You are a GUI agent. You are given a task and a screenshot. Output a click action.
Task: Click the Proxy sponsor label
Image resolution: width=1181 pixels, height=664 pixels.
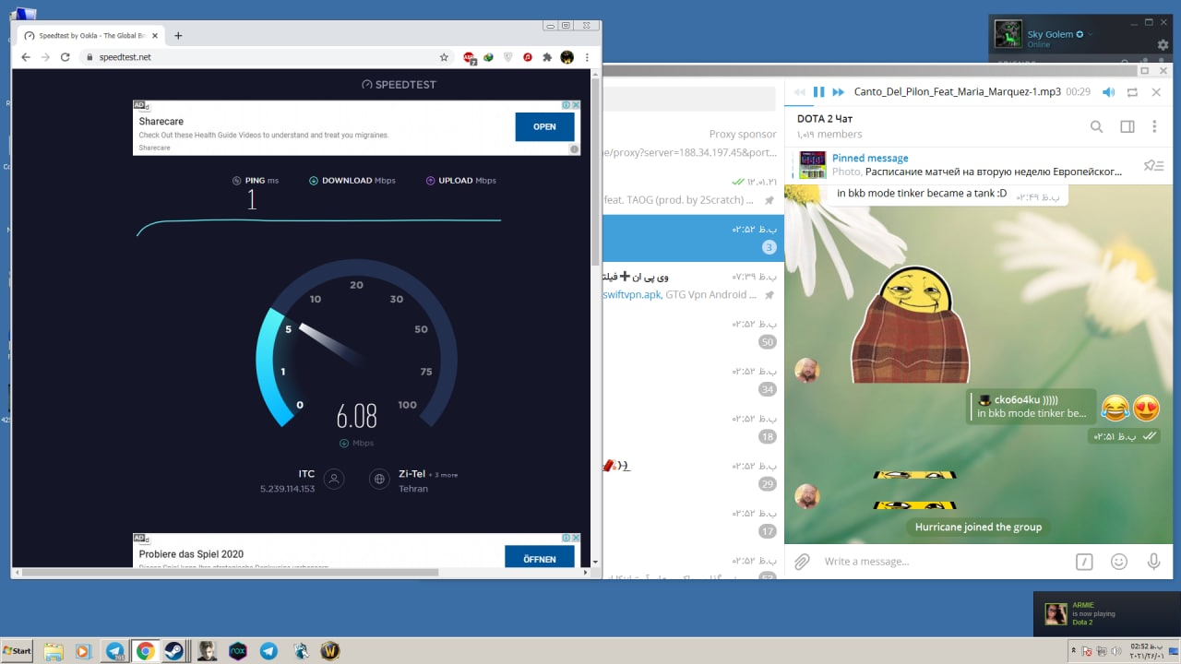(x=743, y=134)
